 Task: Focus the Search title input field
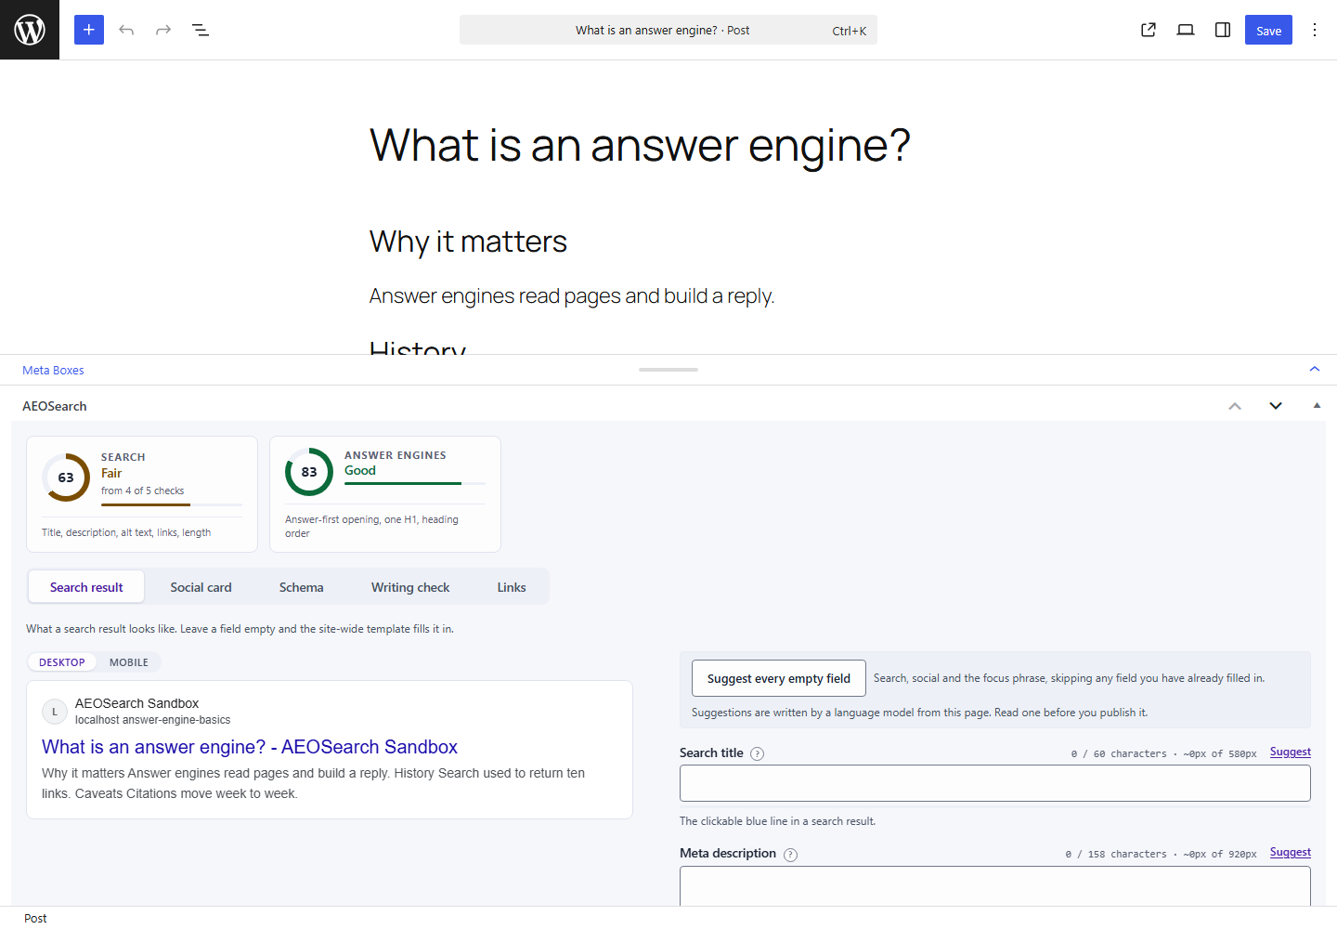coord(995,783)
